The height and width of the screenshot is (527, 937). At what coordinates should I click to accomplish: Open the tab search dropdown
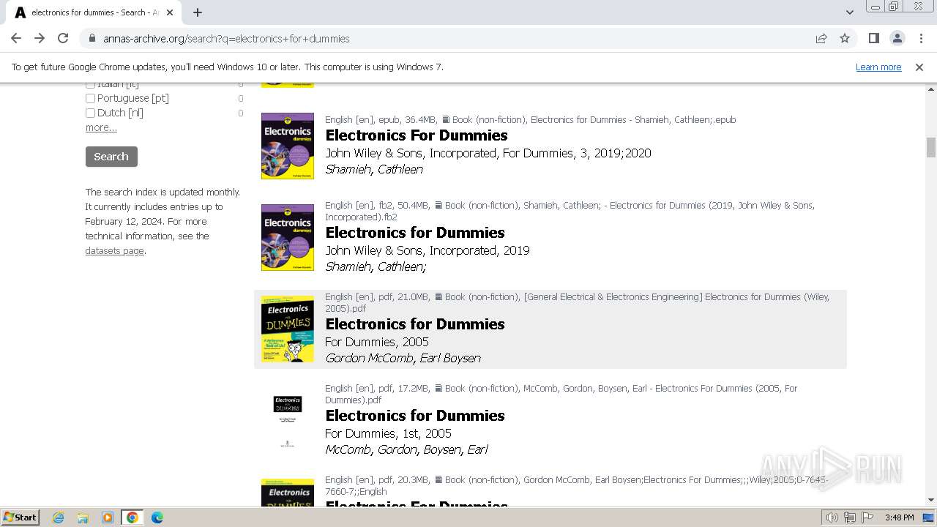click(850, 12)
